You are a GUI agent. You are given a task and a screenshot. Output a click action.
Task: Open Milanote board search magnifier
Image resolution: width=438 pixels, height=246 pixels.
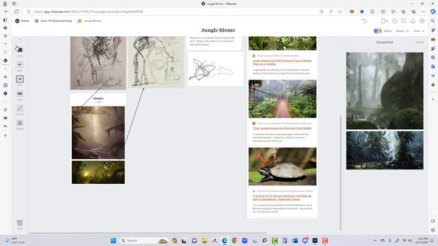(404, 21)
